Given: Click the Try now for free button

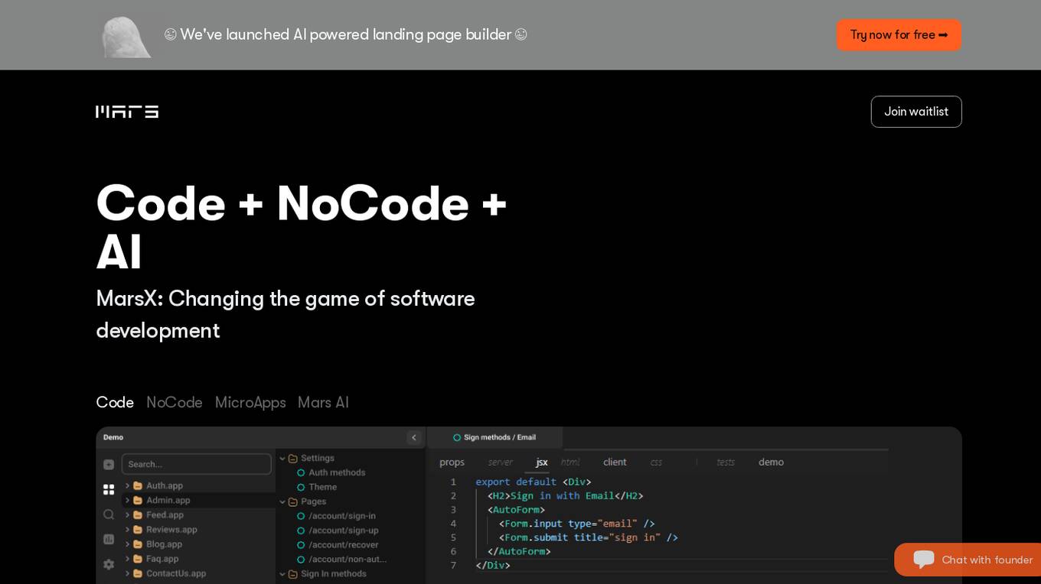Looking at the screenshot, I should [x=899, y=35].
